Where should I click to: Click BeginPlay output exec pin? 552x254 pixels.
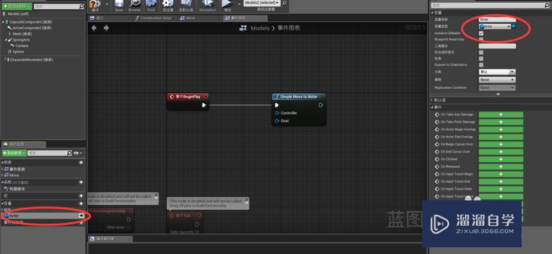(x=204, y=105)
